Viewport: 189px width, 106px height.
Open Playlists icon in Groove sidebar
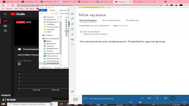tap(72, 39)
